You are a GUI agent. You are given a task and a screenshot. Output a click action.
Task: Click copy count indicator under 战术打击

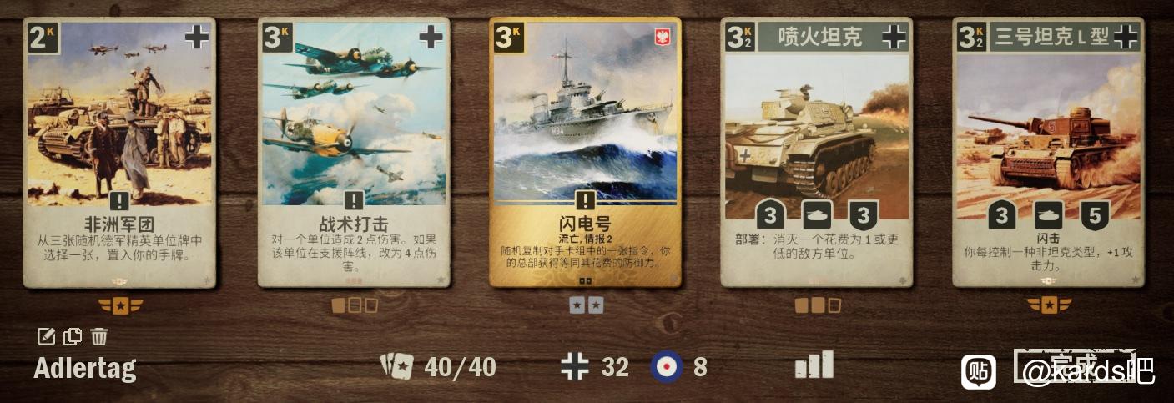click(x=355, y=305)
